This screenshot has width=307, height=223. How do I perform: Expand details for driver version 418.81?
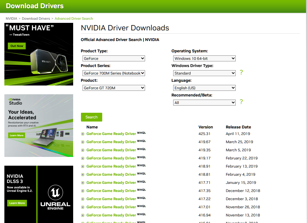click(x=83, y=174)
